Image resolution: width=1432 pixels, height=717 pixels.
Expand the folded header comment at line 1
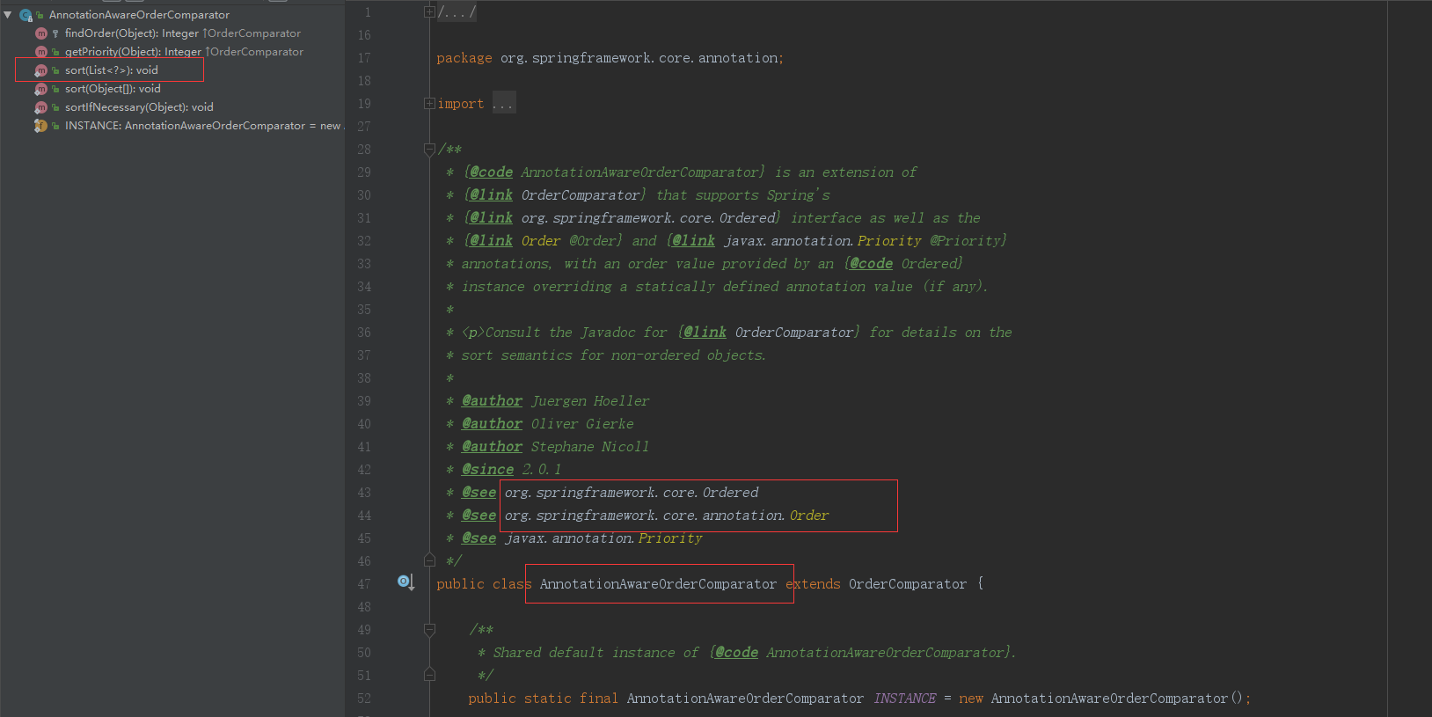[x=429, y=12]
